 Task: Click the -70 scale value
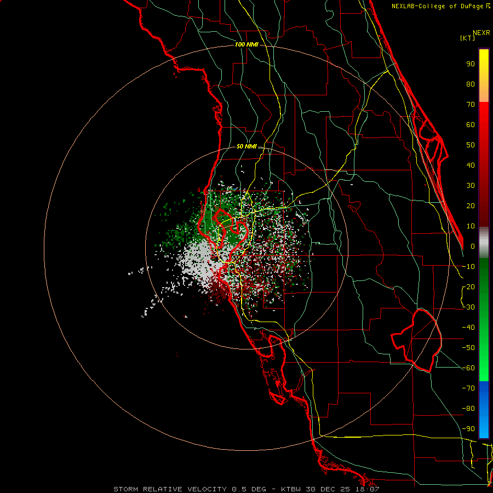[x=468, y=388]
